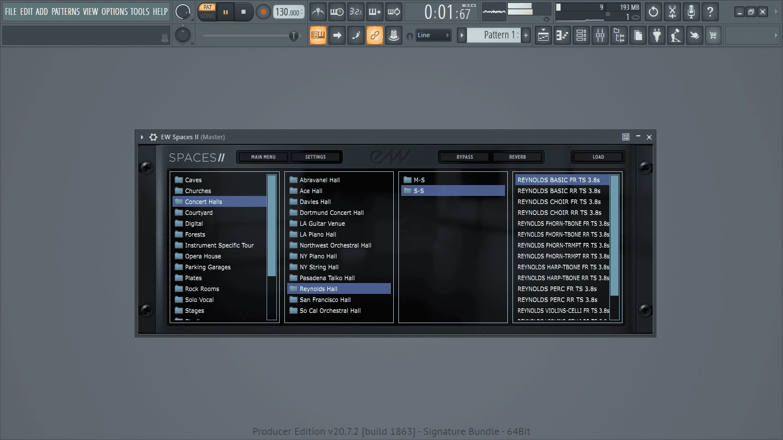Toggle PAT/SONG playback mode

[207, 11]
